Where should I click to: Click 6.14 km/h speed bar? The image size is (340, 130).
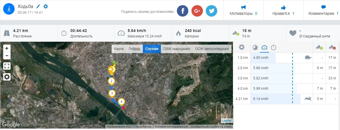click(276, 99)
